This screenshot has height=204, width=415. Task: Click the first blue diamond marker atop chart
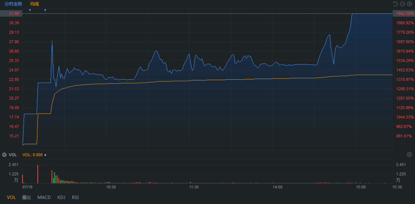tap(30, 10)
